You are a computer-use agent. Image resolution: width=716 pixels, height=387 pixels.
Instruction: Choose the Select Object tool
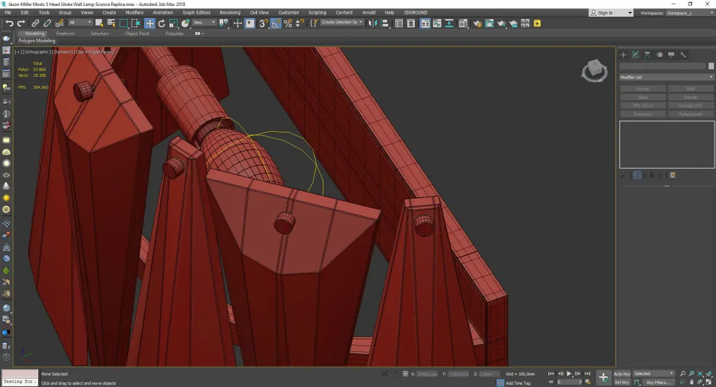[x=99, y=23]
